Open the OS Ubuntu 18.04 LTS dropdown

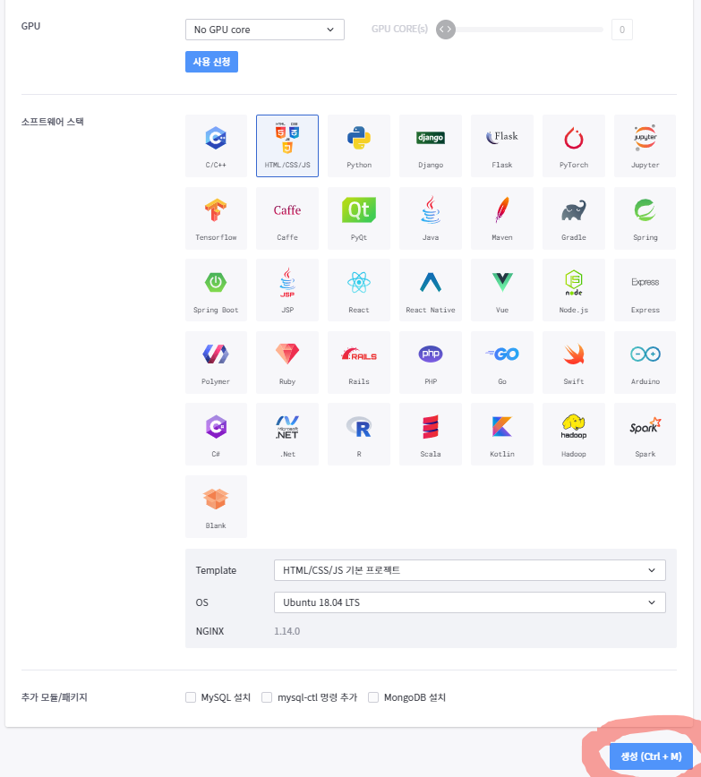[470, 602]
